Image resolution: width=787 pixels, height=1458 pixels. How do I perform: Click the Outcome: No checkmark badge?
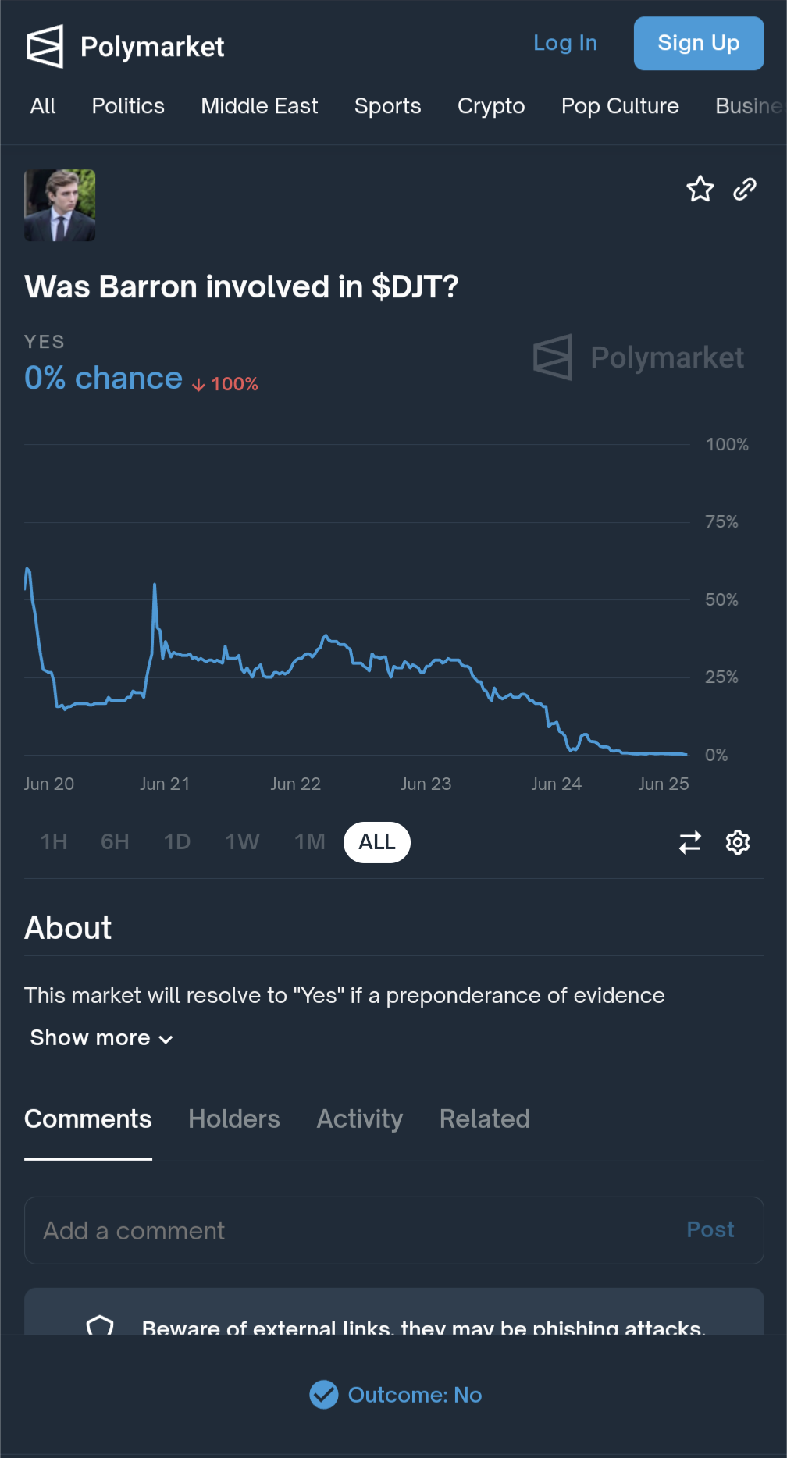pos(324,1395)
